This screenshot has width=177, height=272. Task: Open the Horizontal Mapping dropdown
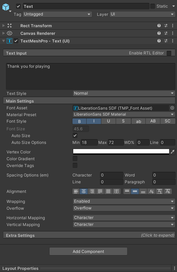pos(124,218)
